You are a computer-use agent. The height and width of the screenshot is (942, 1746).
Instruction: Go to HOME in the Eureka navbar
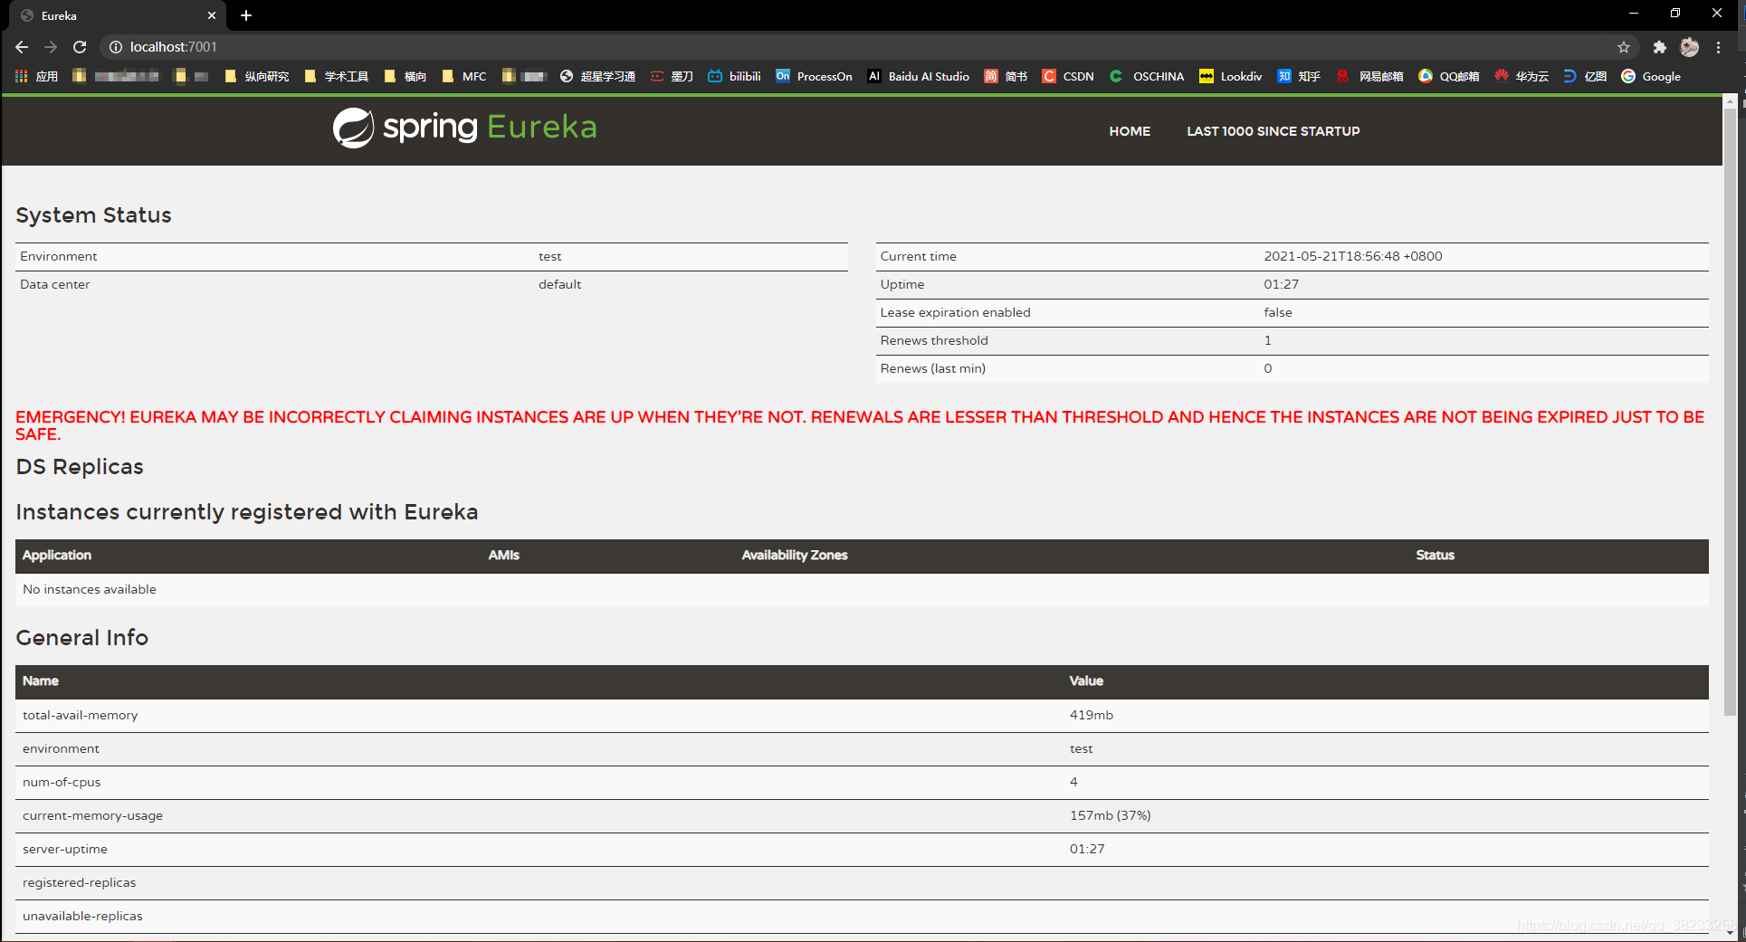[1130, 131]
